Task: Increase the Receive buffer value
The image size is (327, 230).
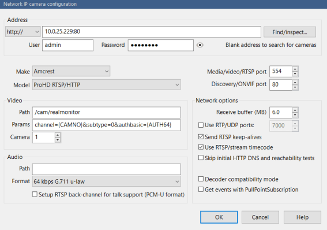Action: point(295,110)
